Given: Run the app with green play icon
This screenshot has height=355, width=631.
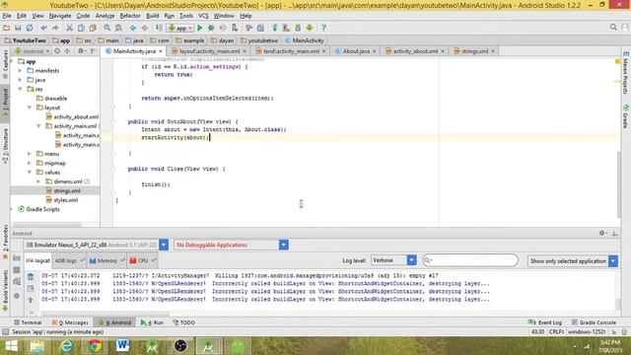Looking at the screenshot, I should (199, 28).
